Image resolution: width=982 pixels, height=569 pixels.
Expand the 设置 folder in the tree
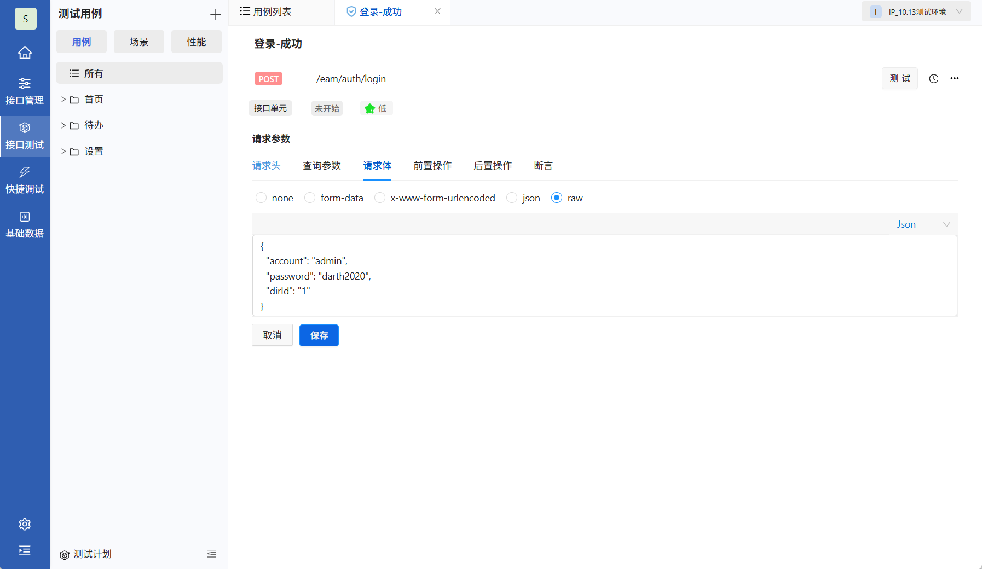tap(62, 151)
